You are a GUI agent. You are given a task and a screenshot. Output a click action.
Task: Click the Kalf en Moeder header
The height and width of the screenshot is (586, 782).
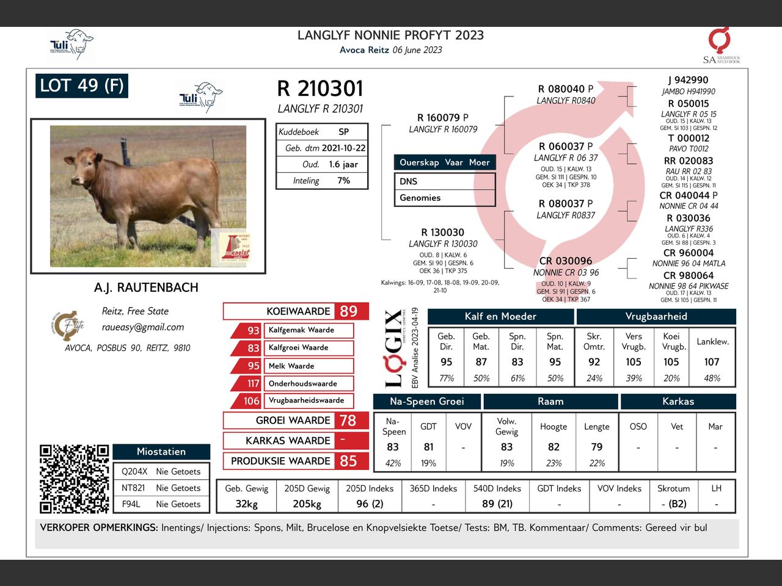(x=500, y=316)
